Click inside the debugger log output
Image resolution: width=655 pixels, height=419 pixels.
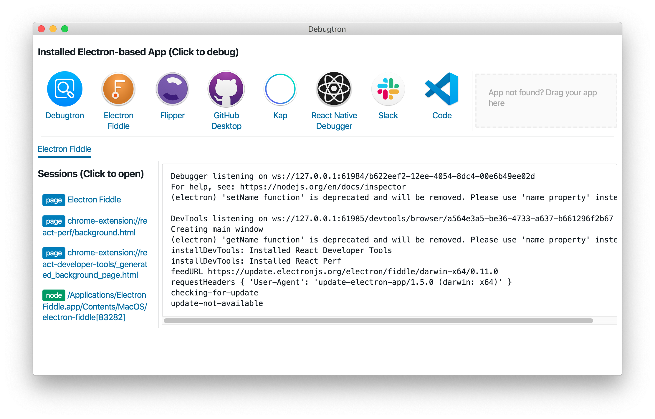389,240
